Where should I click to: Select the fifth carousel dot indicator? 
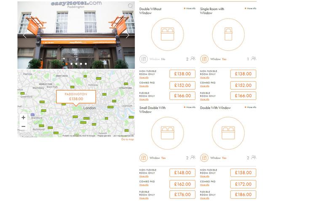(86, 64)
